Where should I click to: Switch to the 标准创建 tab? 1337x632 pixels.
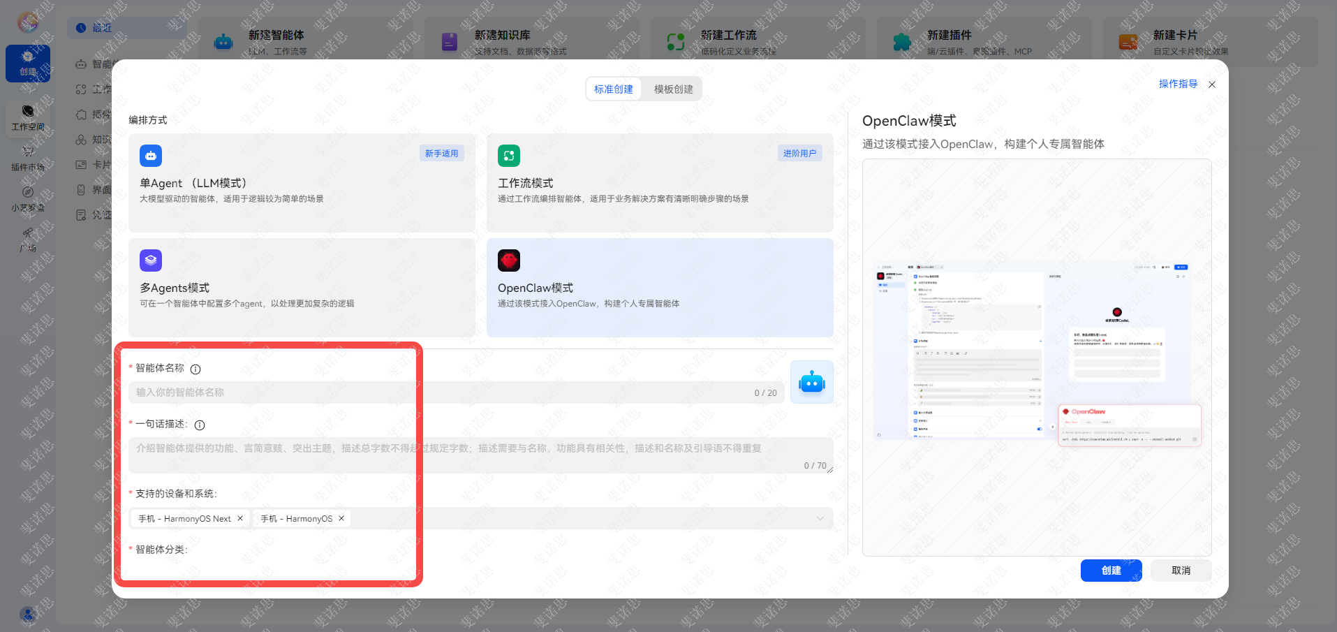pyautogui.click(x=613, y=89)
